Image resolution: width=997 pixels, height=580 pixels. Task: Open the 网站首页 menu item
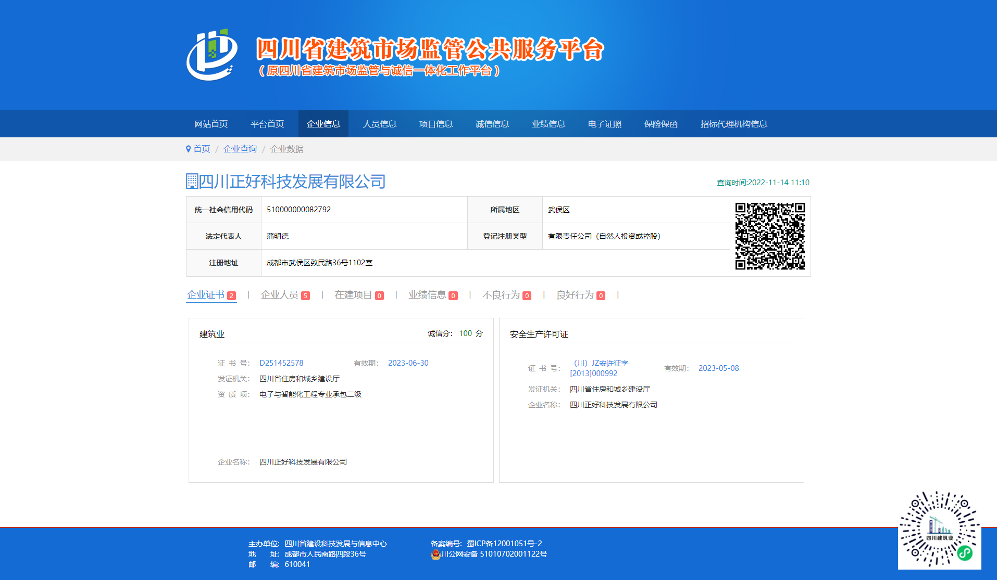[x=211, y=124]
